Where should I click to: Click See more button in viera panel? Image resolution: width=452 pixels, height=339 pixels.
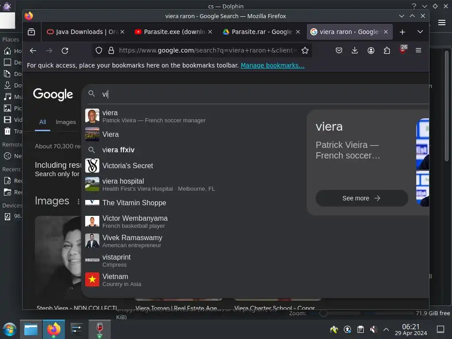coord(362,198)
